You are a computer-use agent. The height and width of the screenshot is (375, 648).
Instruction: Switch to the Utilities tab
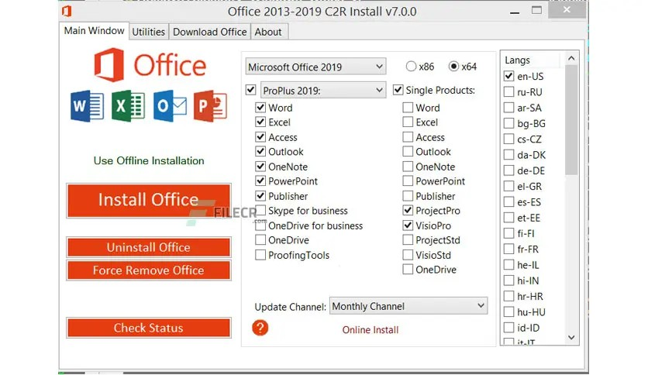148,32
